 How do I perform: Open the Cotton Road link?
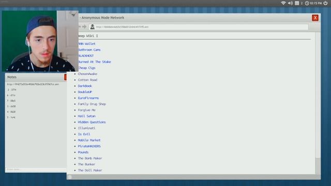pyautogui.click(x=87, y=80)
